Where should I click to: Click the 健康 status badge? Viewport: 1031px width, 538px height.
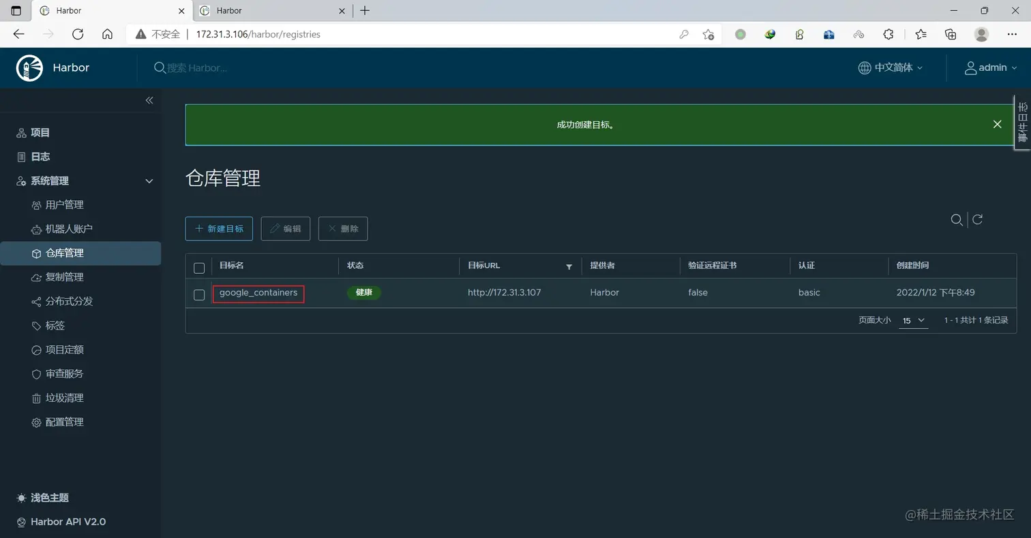363,292
